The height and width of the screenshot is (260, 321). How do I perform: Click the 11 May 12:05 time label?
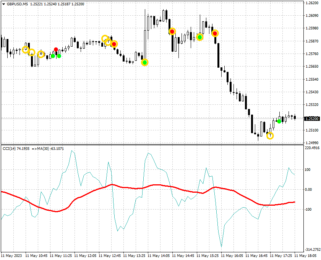85,256
